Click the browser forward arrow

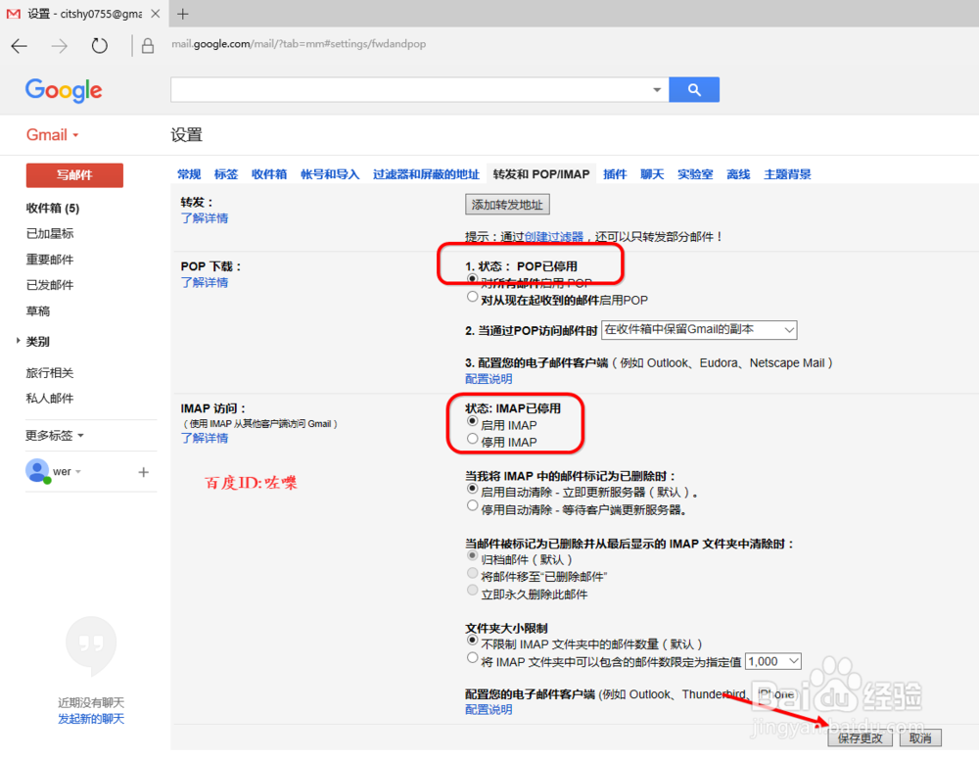point(60,46)
